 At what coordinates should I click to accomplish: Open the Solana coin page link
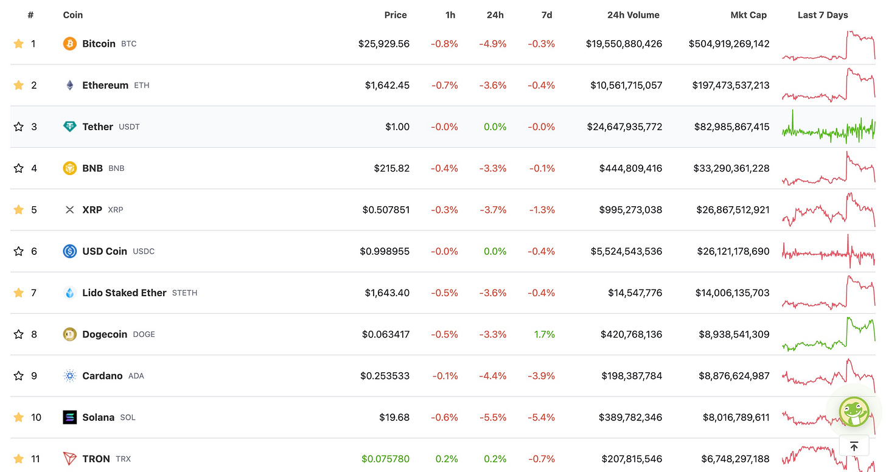pyautogui.click(x=99, y=417)
